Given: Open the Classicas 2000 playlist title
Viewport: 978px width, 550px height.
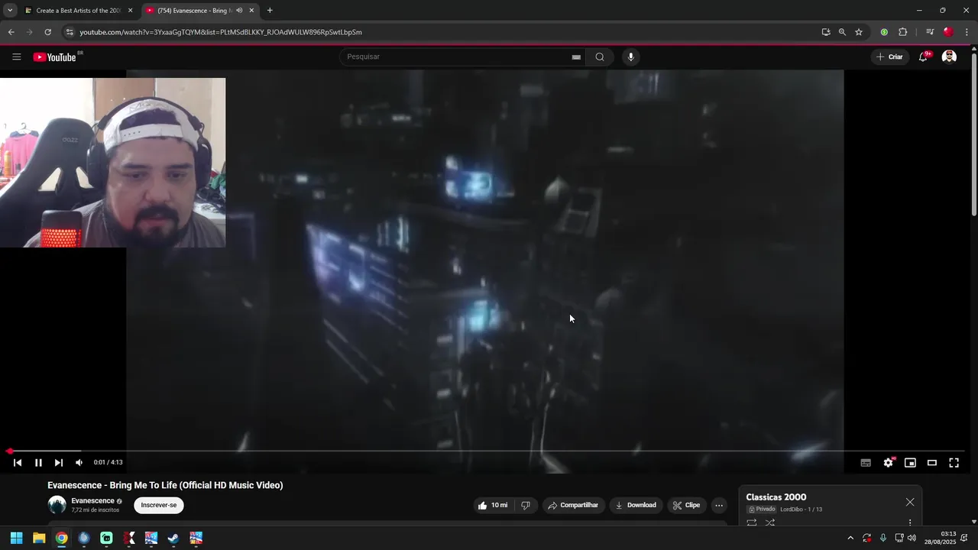Looking at the screenshot, I should click(x=776, y=497).
